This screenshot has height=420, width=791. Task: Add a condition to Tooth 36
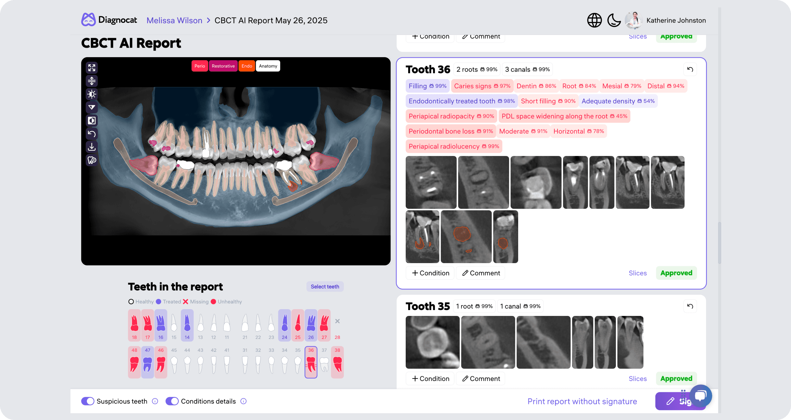point(430,273)
